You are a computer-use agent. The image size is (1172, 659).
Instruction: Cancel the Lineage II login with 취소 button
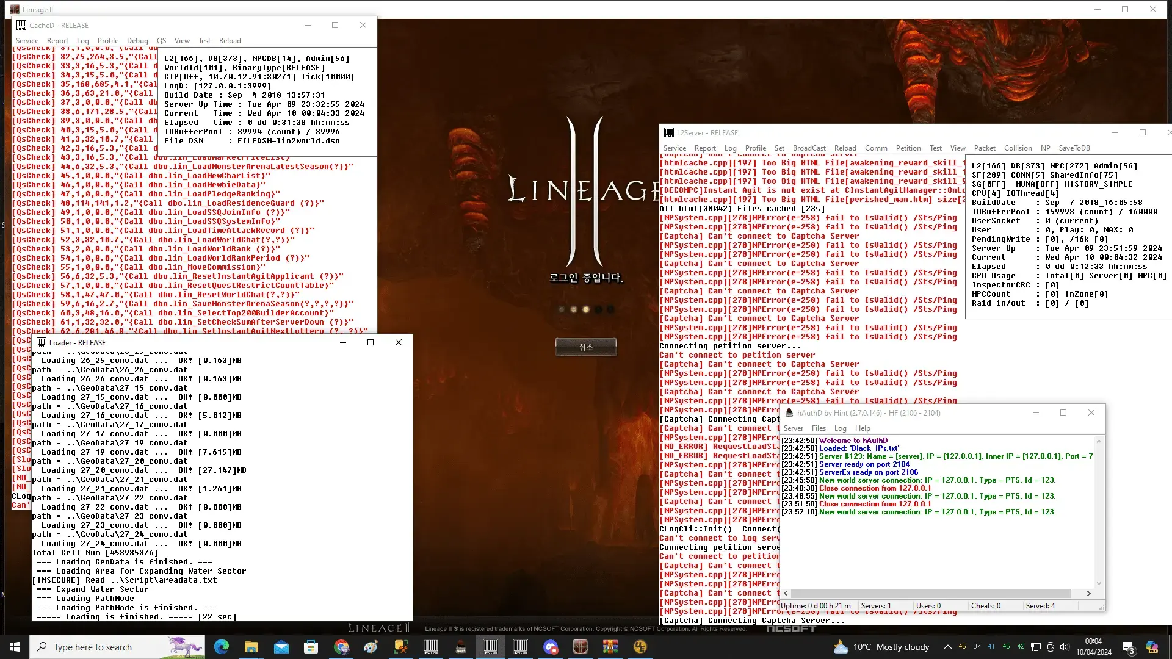[586, 347]
